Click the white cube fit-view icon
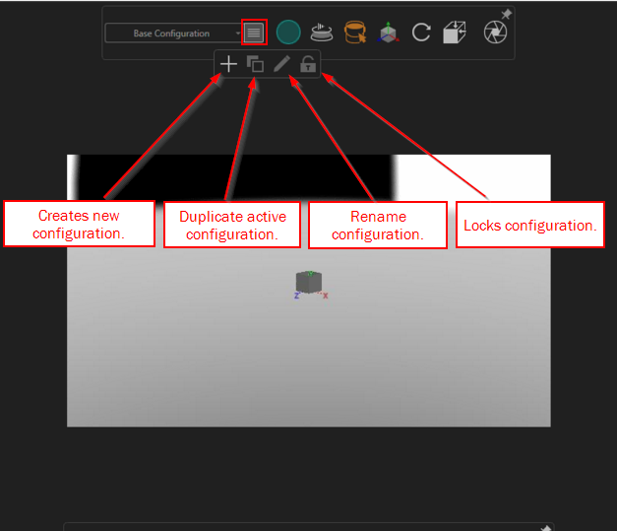This screenshot has height=531, width=617. point(455,33)
